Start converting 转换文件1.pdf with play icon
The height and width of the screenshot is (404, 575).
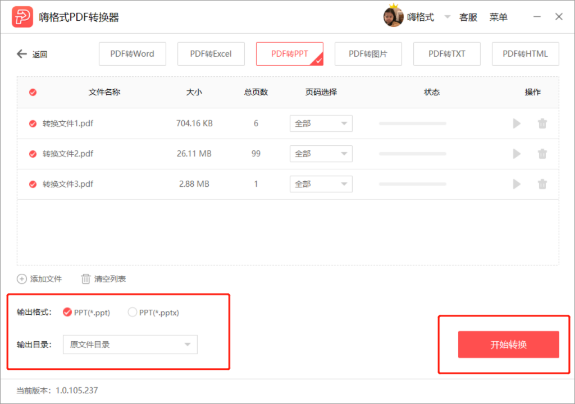pyautogui.click(x=517, y=123)
